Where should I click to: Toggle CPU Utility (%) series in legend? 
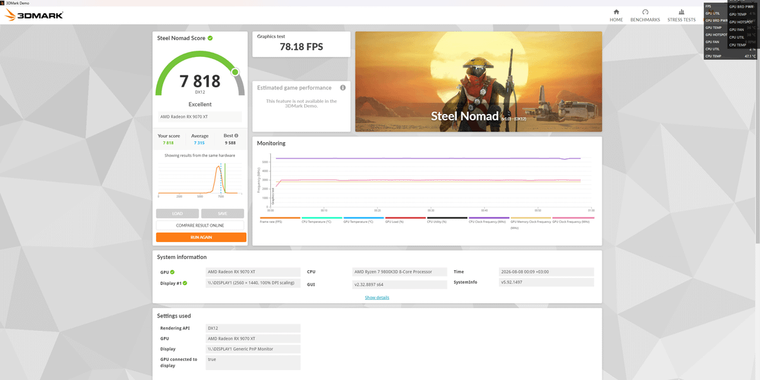[447, 220]
